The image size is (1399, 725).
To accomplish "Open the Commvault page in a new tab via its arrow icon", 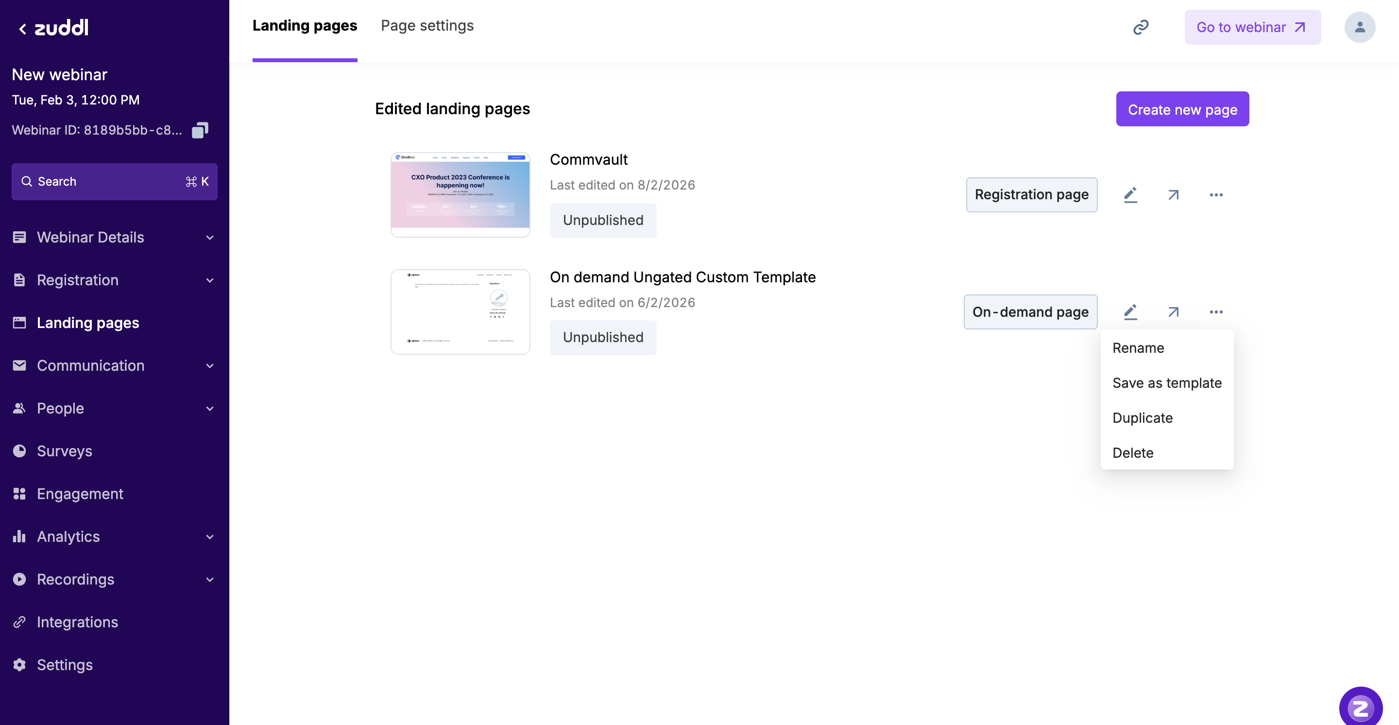I will pyautogui.click(x=1173, y=194).
